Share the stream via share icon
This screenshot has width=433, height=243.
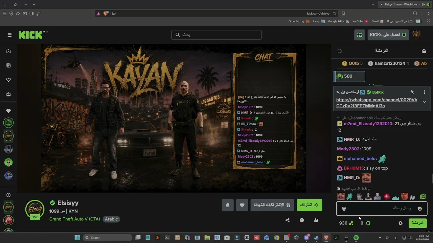point(288,220)
